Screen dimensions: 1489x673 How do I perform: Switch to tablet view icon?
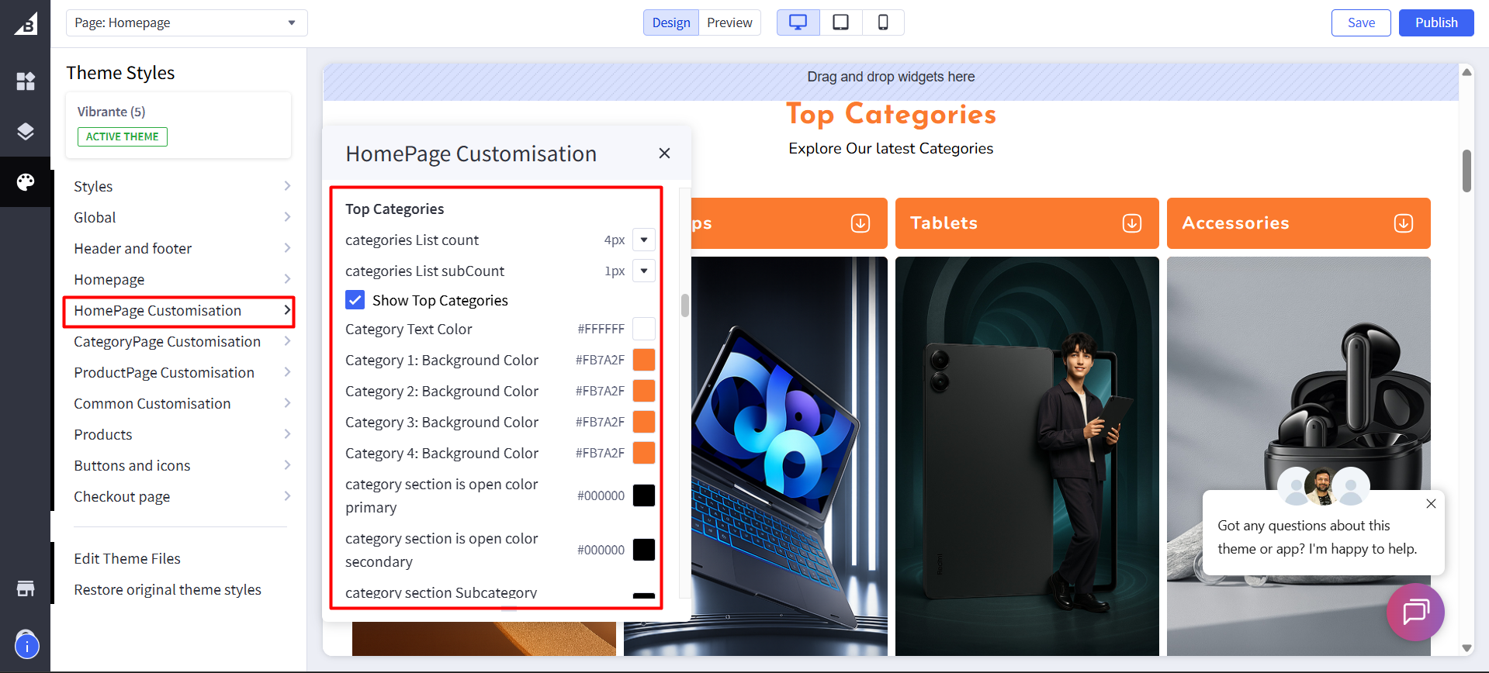pos(840,22)
